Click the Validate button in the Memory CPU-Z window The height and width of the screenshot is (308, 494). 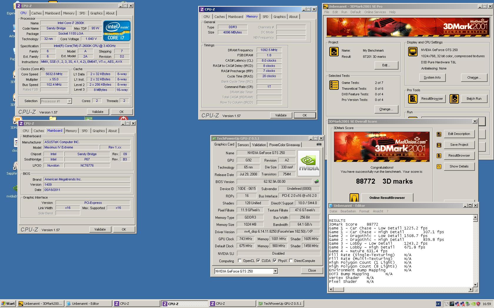[x=281, y=116]
